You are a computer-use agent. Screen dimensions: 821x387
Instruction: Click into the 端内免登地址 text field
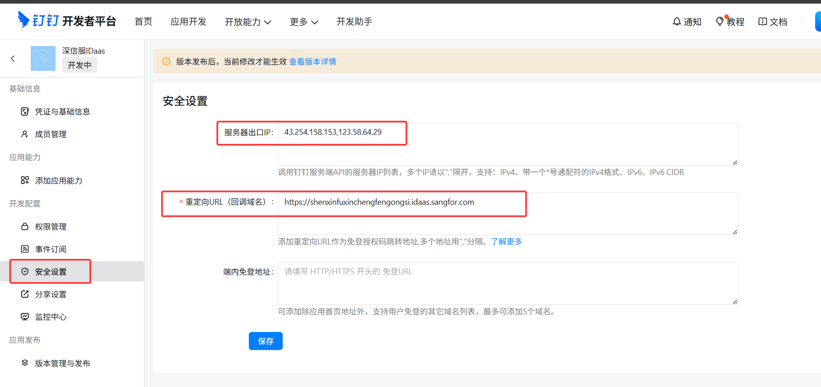click(508, 283)
